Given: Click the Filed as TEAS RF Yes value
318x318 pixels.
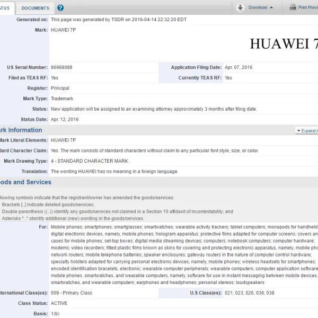Looking at the screenshot, I should [55, 78].
